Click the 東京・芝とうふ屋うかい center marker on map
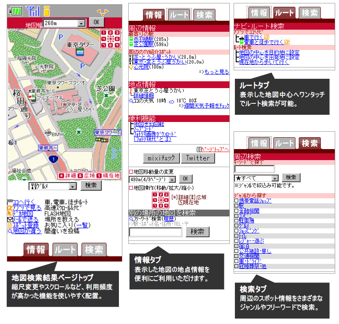This screenshot has height=324, width=339. 64,105
